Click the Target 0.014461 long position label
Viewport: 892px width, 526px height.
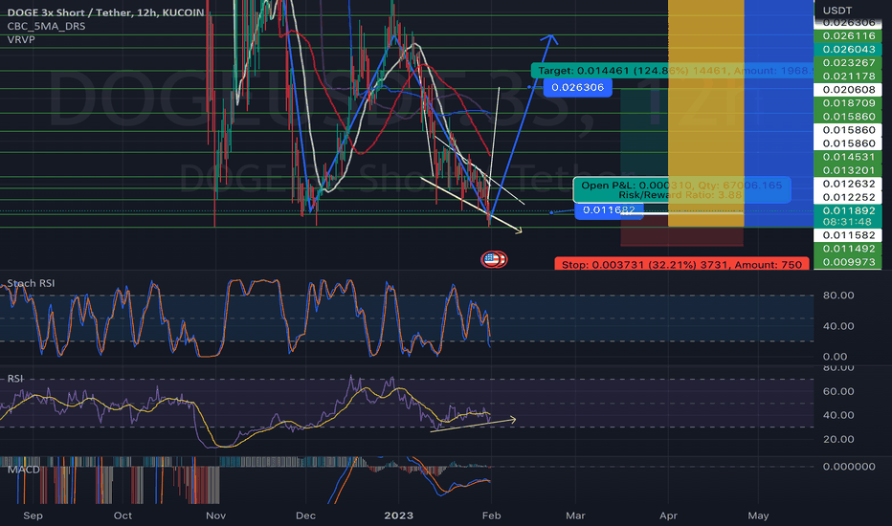tap(672, 71)
